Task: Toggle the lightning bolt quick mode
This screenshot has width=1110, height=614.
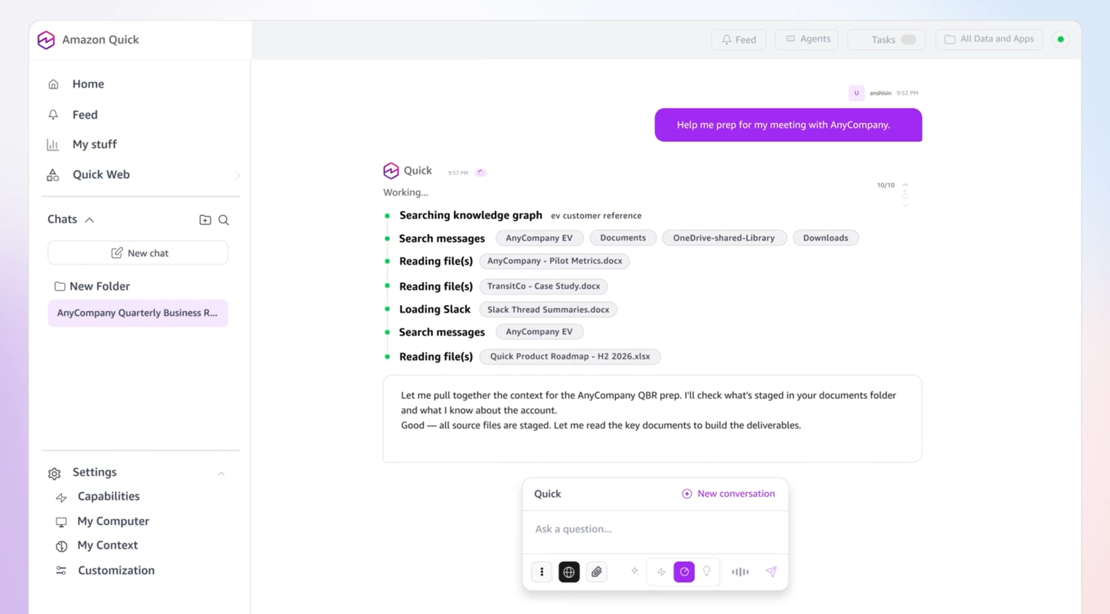Action: pos(661,571)
